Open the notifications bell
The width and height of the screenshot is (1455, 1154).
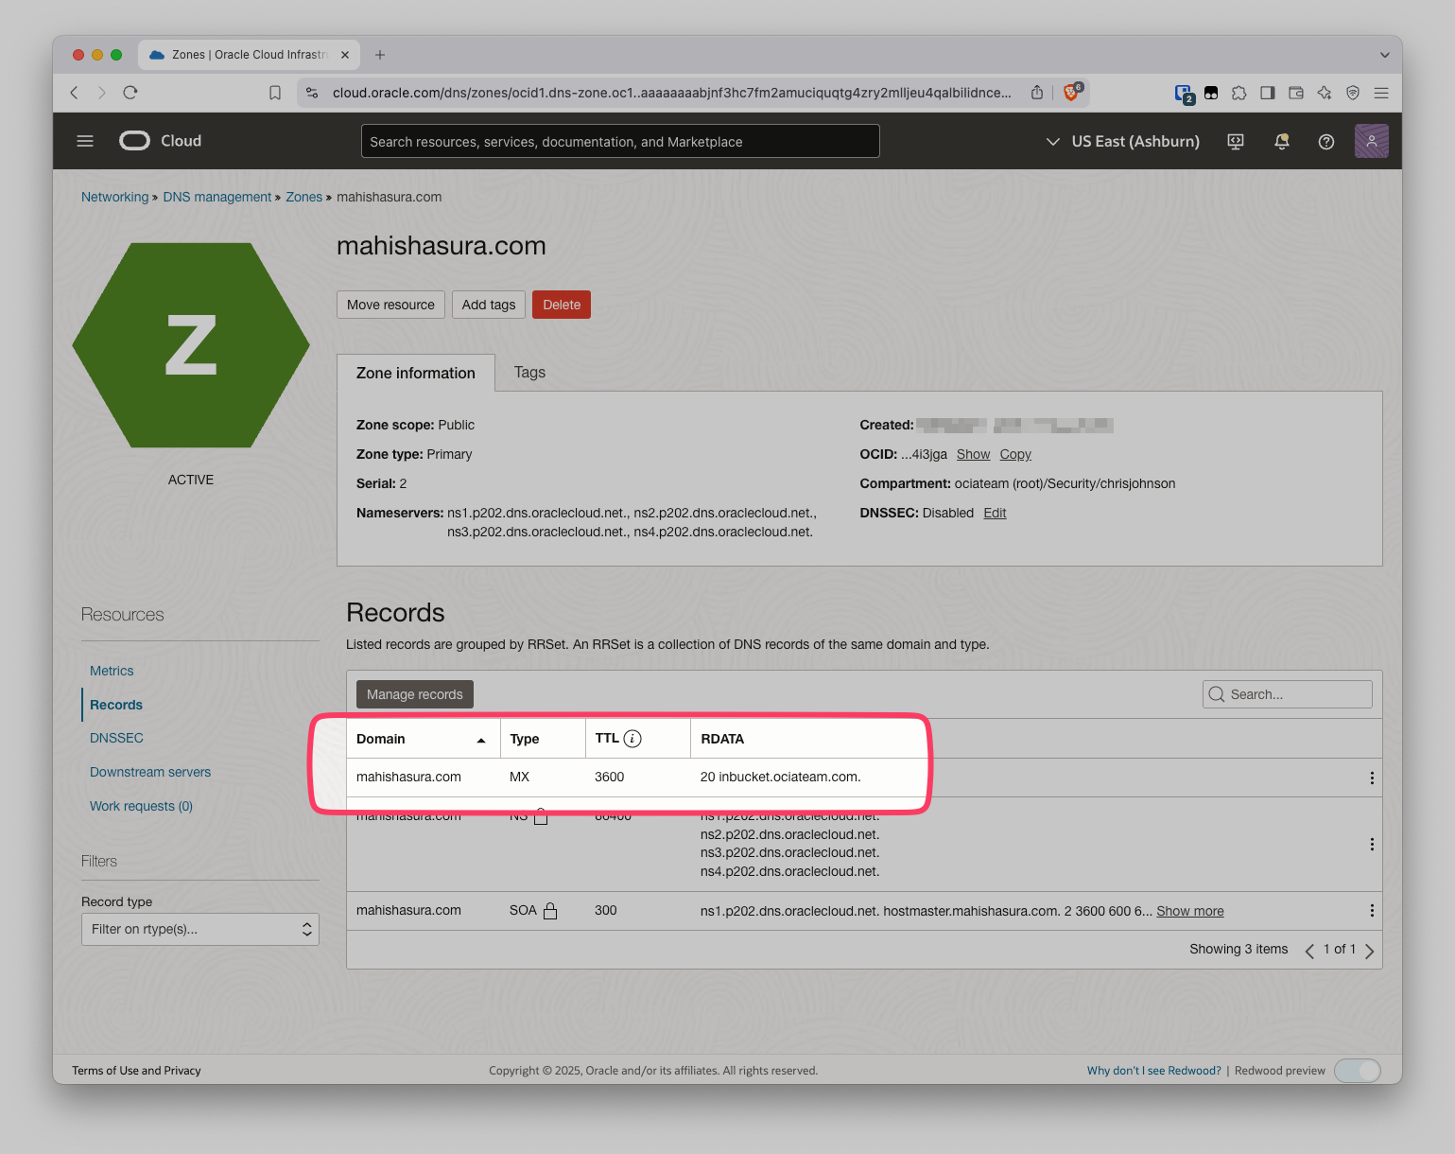point(1281,141)
